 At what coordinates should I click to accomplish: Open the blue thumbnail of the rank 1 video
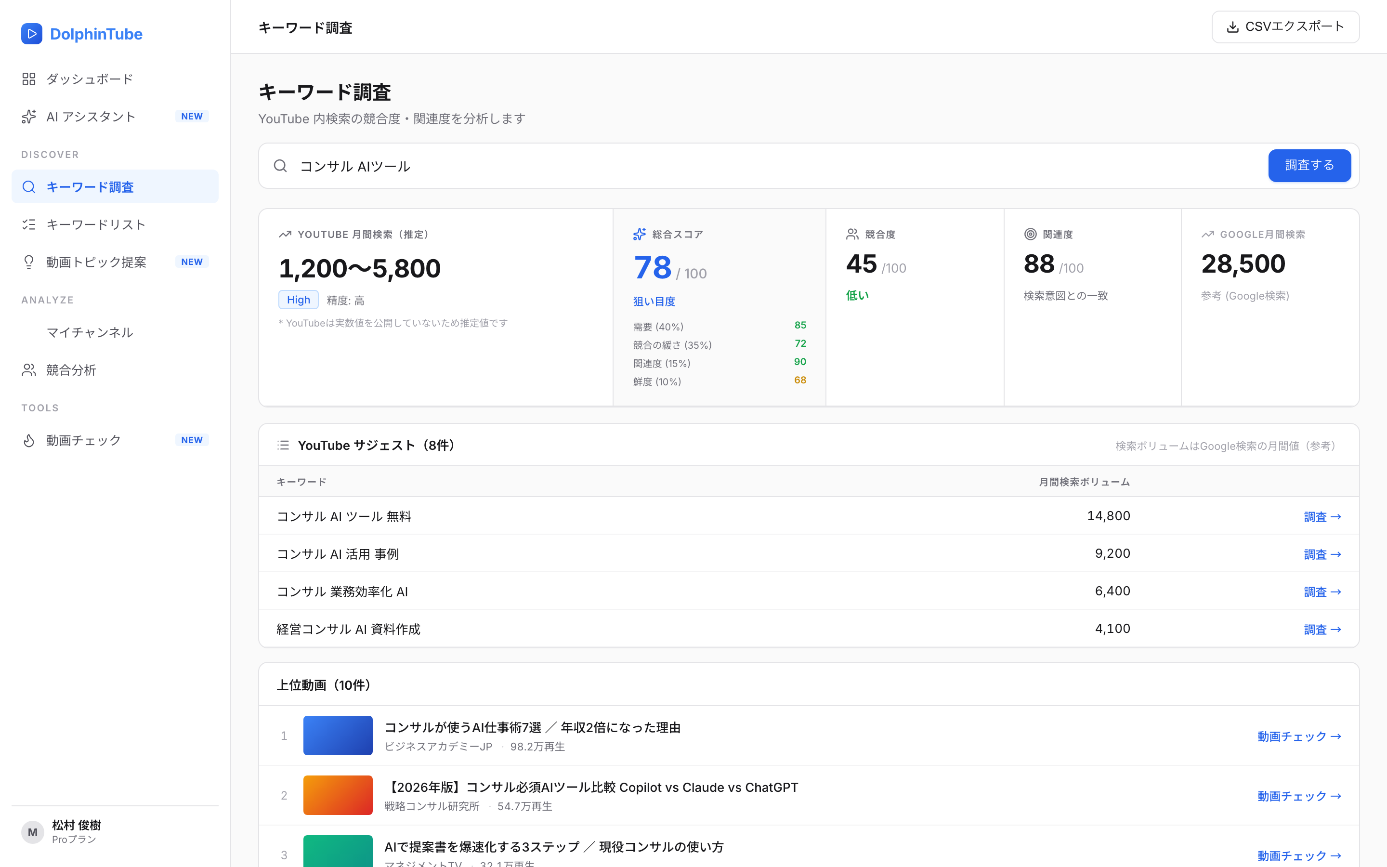click(338, 735)
